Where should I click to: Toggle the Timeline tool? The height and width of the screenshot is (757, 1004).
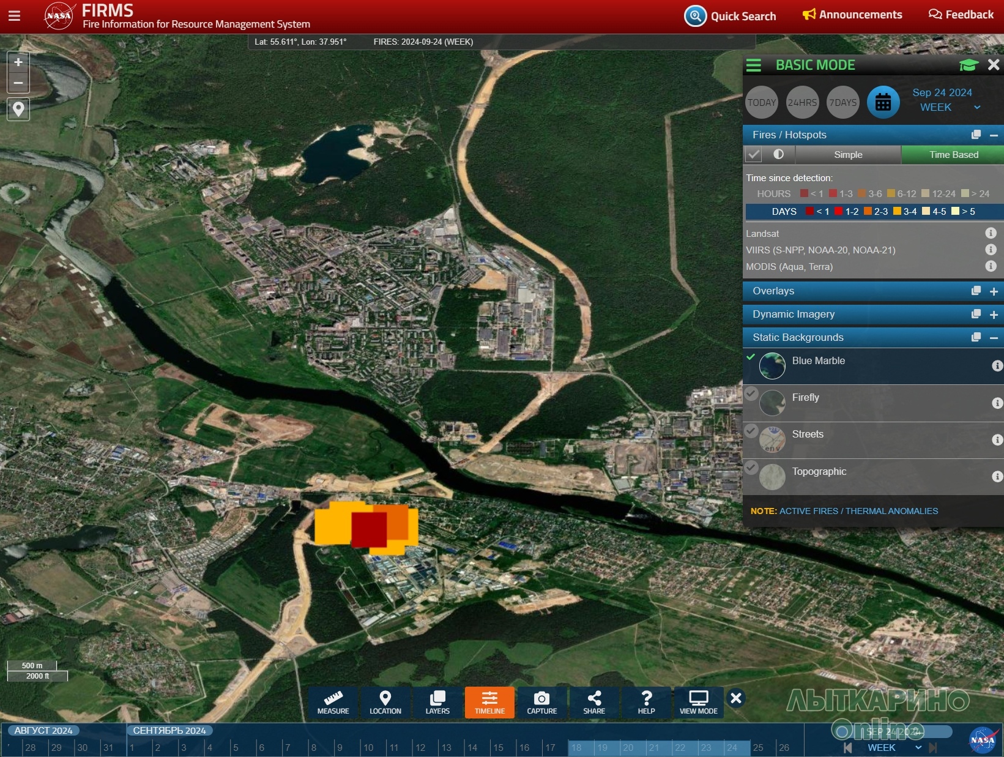(x=489, y=703)
